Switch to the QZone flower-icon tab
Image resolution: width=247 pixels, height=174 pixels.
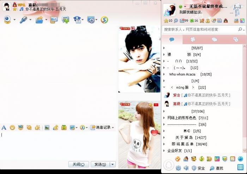(193, 39)
